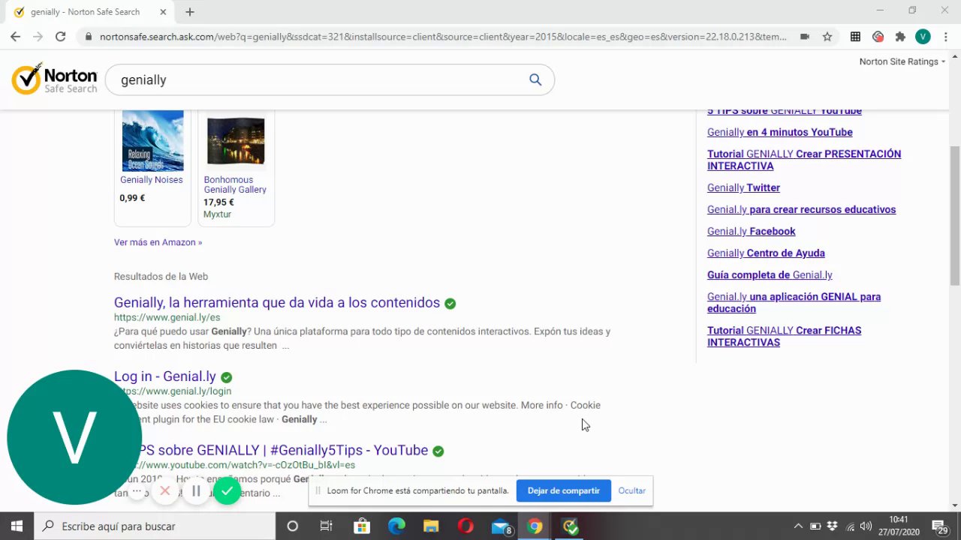Open Cortana from the taskbar
961x540 pixels.
tap(293, 526)
